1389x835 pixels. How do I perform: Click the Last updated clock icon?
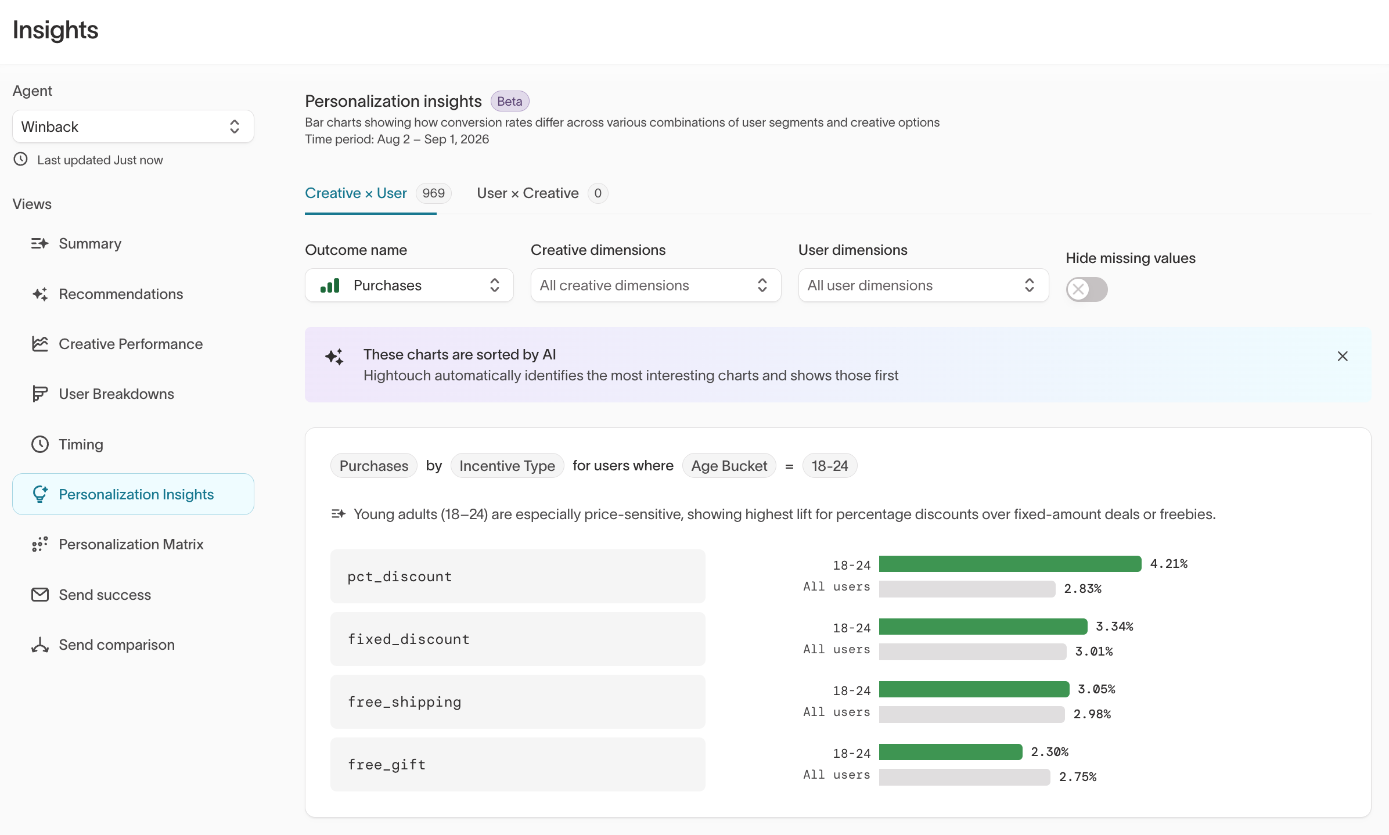coord(21,159)
